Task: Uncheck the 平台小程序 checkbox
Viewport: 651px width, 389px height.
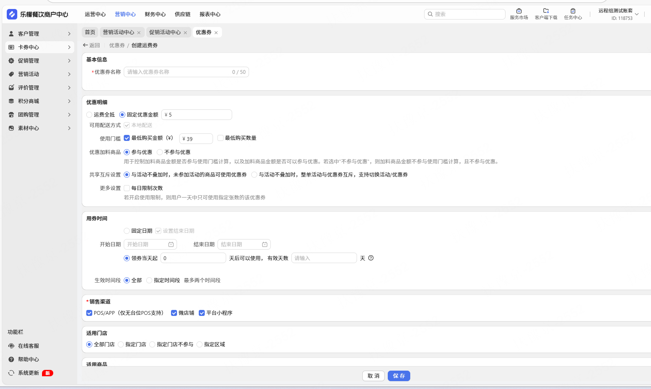Action: pyautogui.click(x=202, y=313)
